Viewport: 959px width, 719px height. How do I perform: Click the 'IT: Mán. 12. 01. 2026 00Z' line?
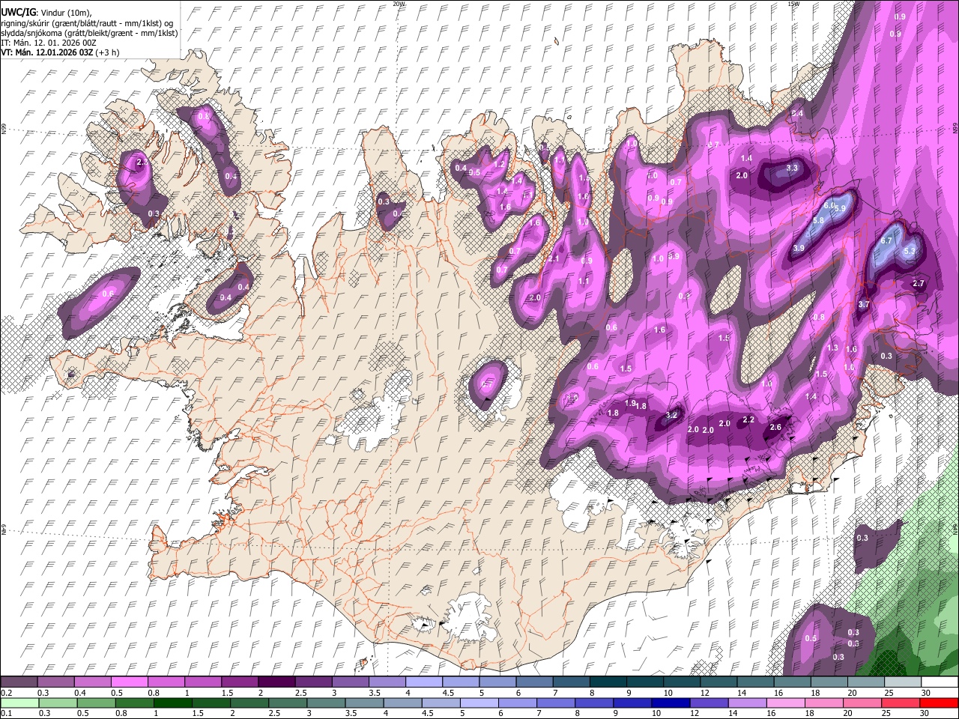[x=49, y=43]
